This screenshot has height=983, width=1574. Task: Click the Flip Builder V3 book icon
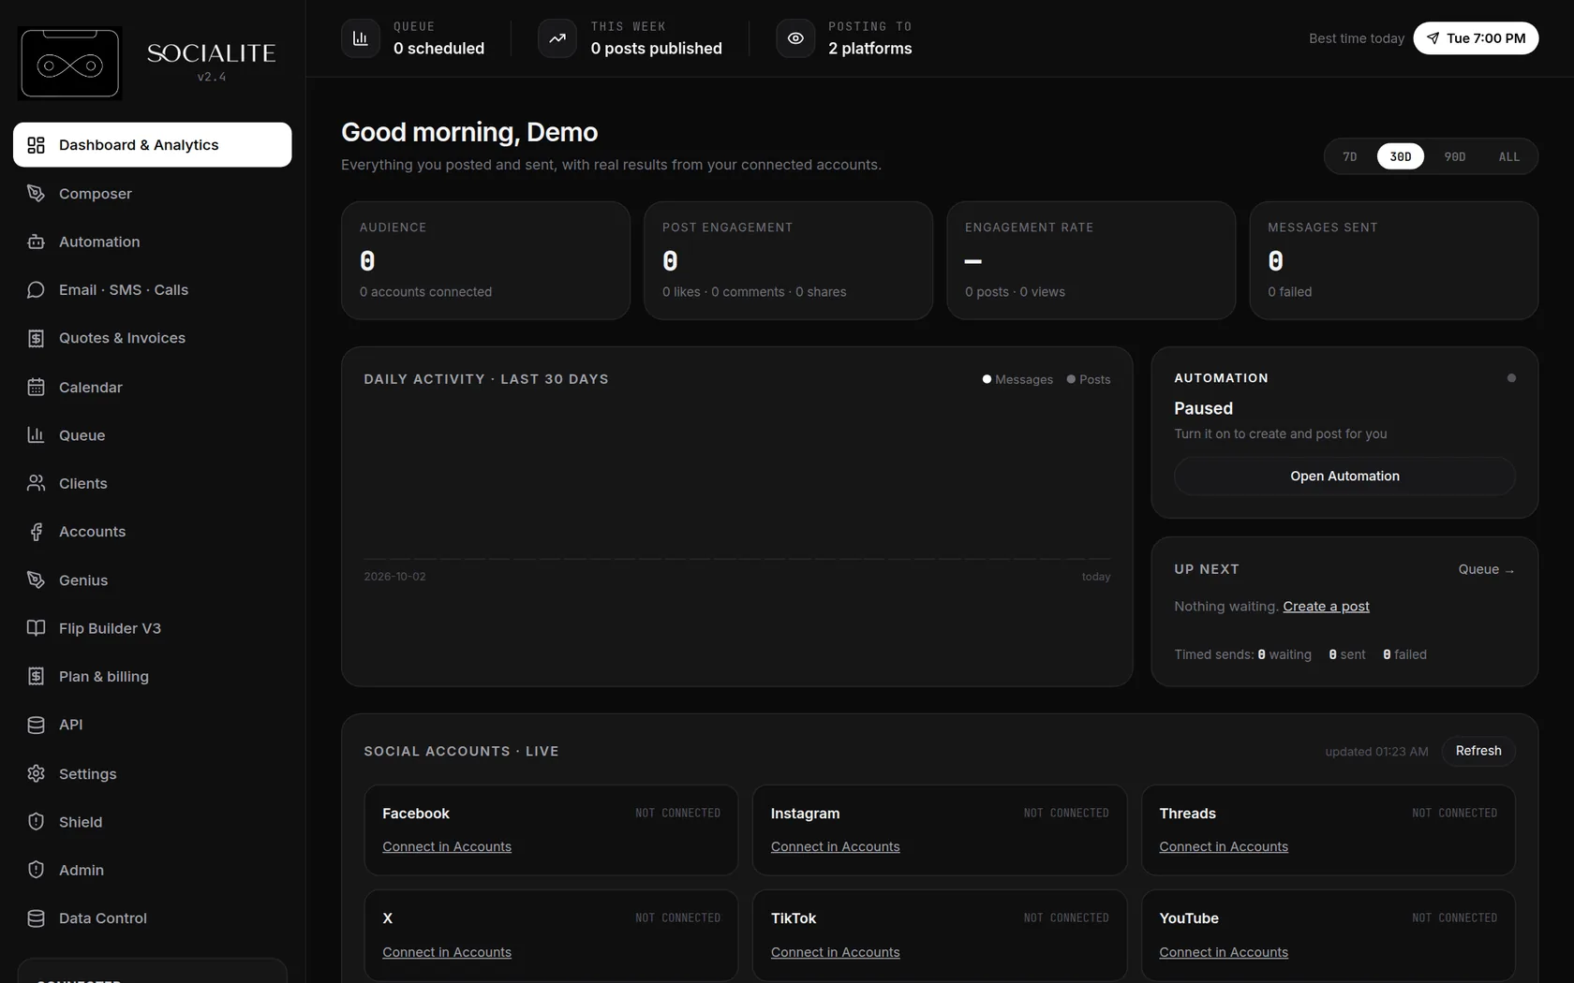click(x=36, y=628)
